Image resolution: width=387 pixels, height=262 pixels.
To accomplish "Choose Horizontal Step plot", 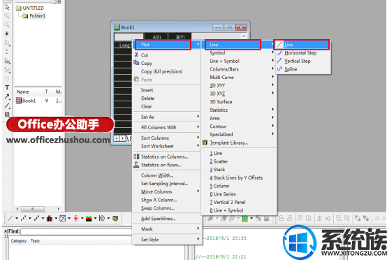I will pyautogui.click(x=303, y=53).
